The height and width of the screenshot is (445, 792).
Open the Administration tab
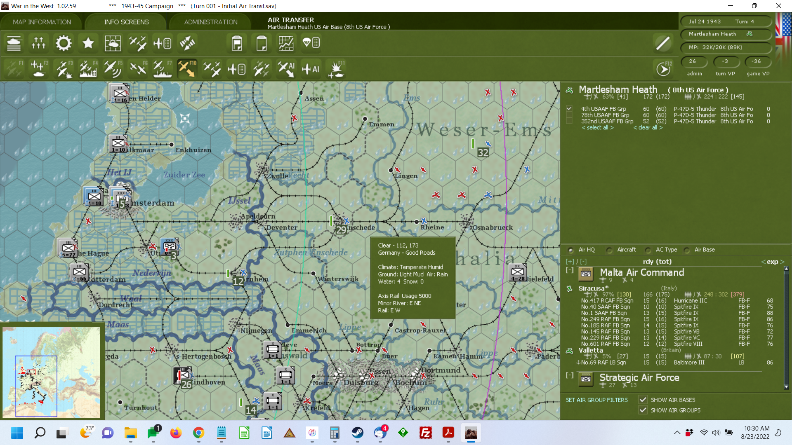point(211,22)
